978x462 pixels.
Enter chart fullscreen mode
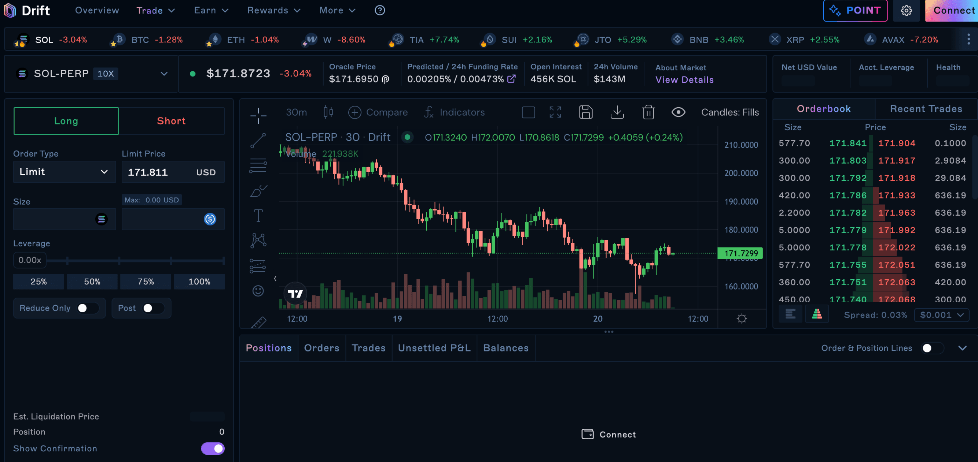555,112
